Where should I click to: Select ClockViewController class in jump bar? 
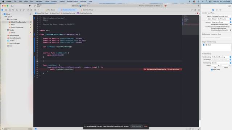(85, 13)
